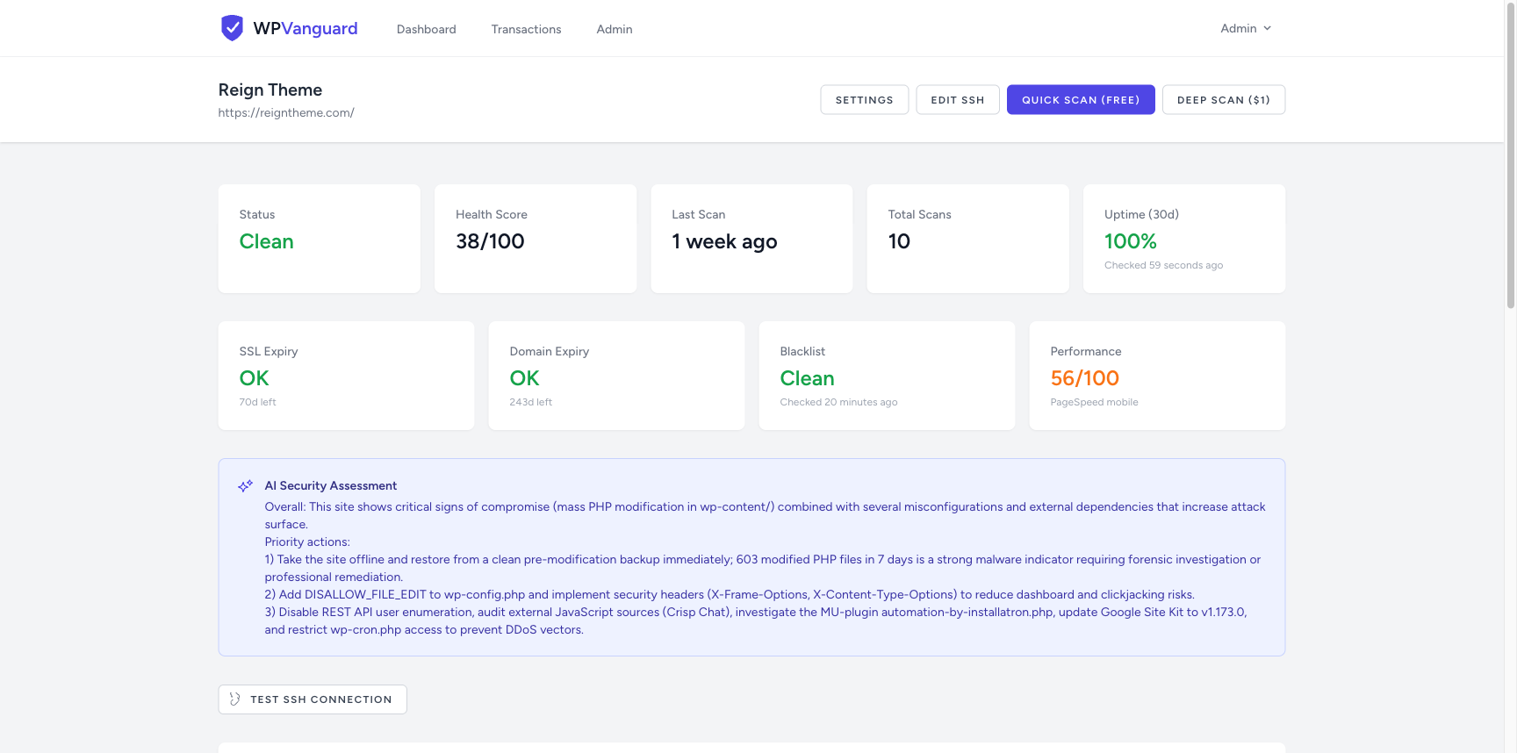Click the 'Domain Expiry' label
This screenshot has width=1517, height=753.
point(550,351)
